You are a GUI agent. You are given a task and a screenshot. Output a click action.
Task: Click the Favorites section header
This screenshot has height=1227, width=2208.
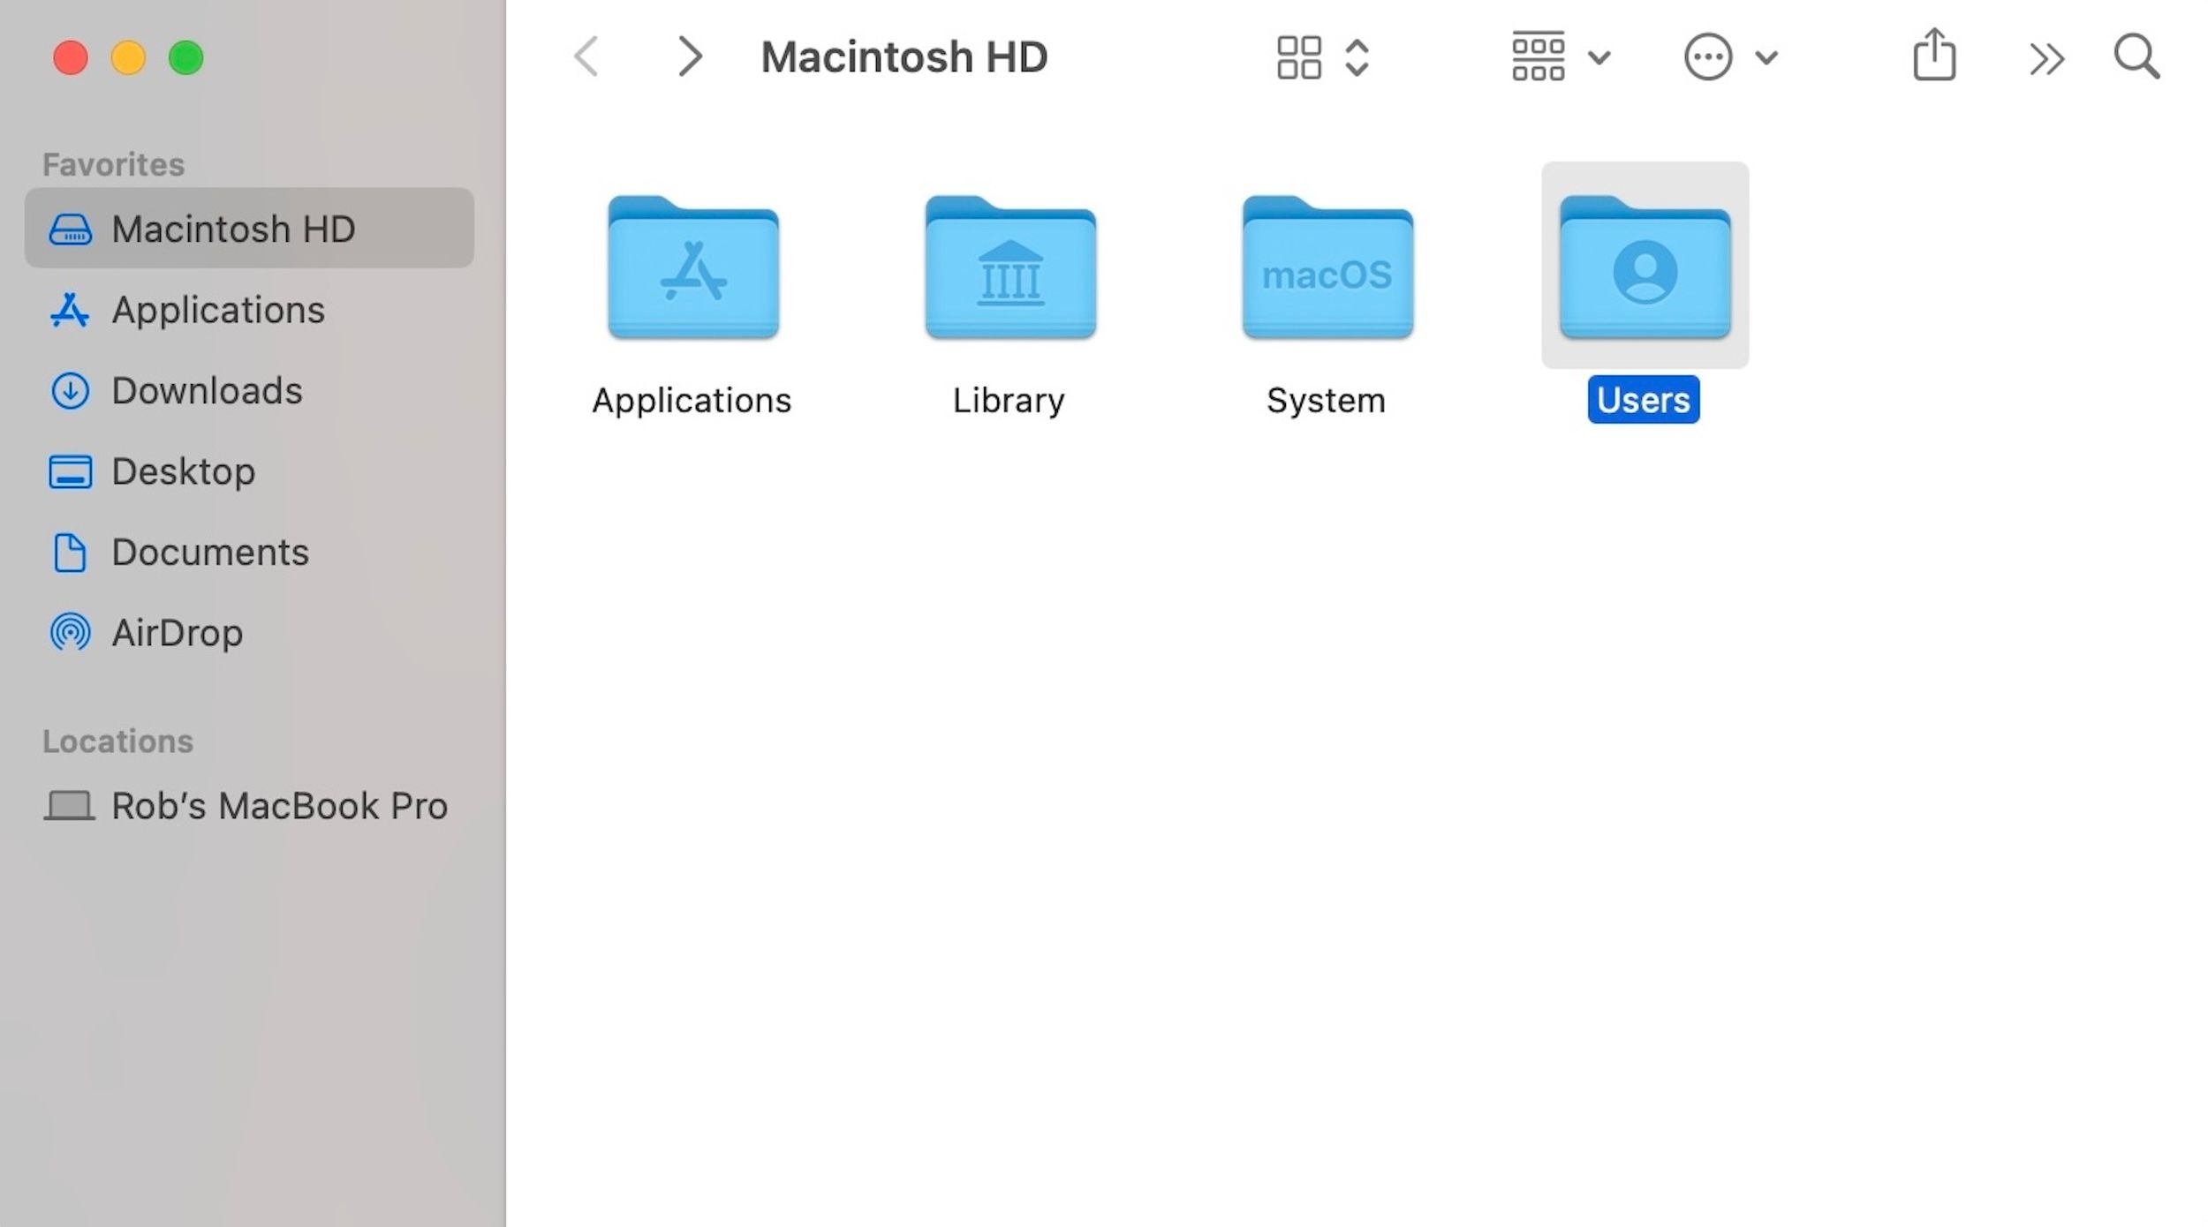pyautogui.click(x=114, y=165)
